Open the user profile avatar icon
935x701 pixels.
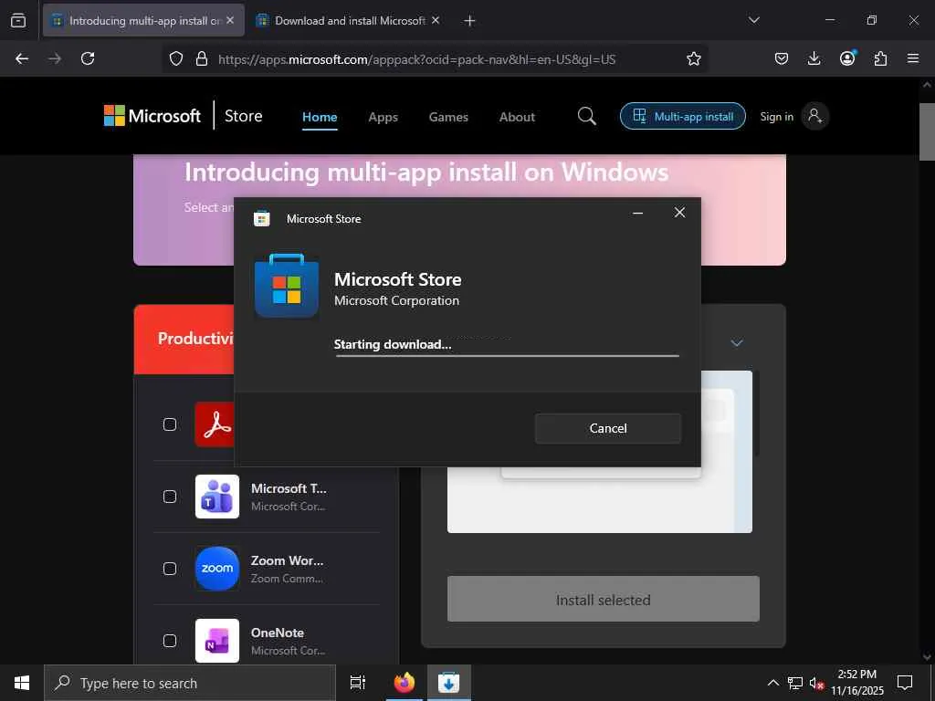pyautogui.click(x=814, y=116)
